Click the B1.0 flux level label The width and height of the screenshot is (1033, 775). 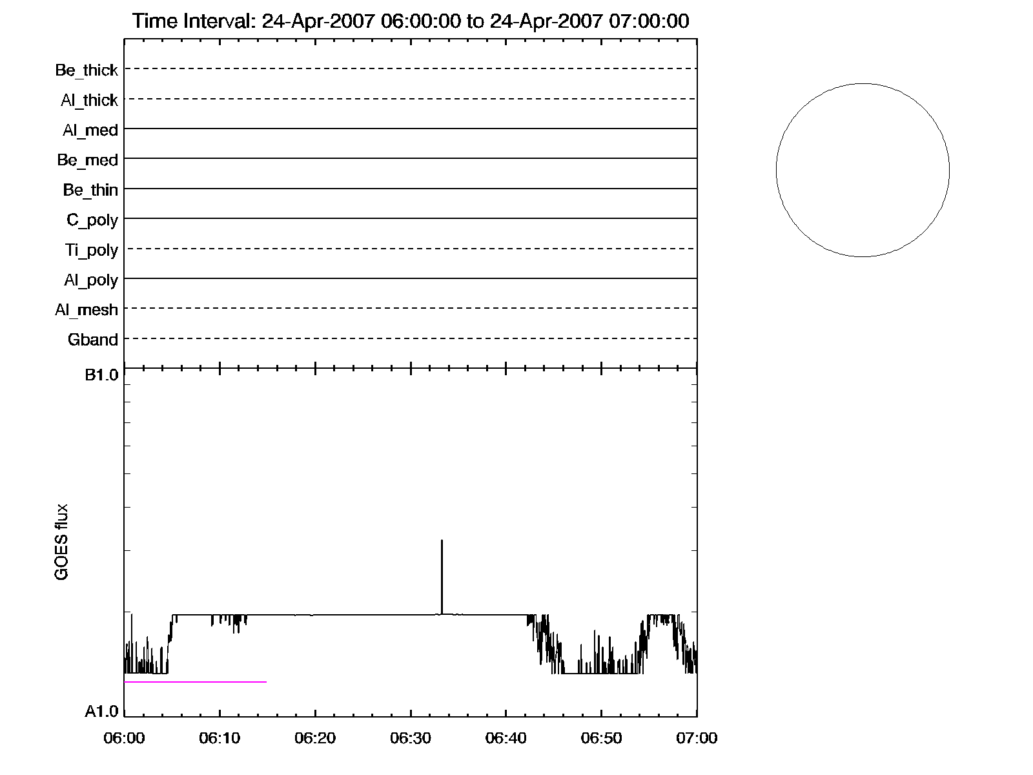(x=101, y=375)
